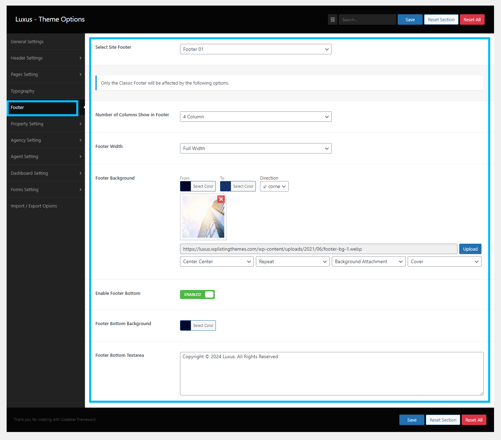
Task: Click the expand-all sections icon beside search
Action: [x=332, y=20]
